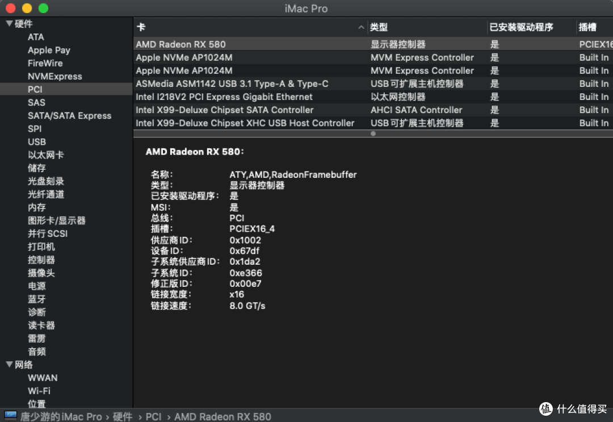Click the link speed 8.0 GT/s value
The width and height of the screenshot is (613, 422).
coord(247,306)
